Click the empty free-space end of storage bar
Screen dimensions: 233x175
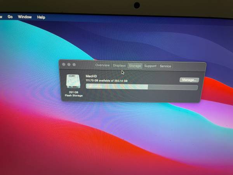click(x=173, y=87)
